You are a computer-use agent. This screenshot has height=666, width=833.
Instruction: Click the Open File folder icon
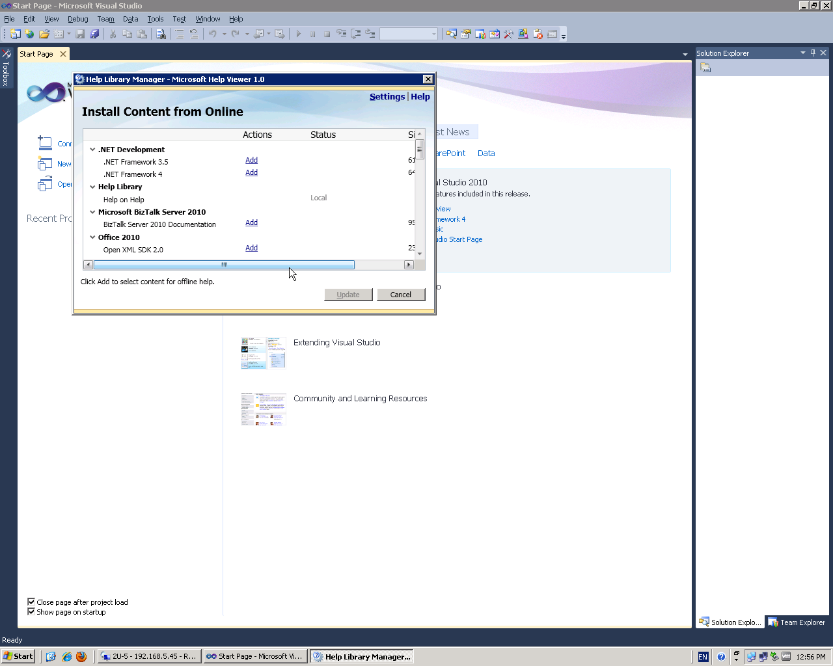(44, 34)
